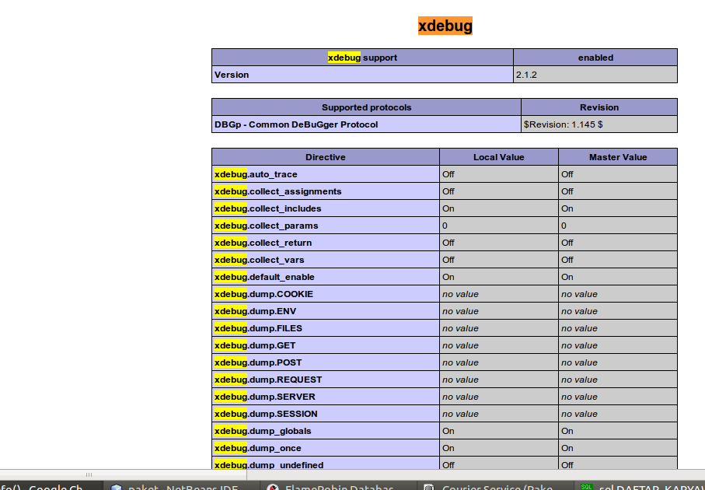Click master 'no value' for xdebug.dump.GET

(x=618, y=345)
